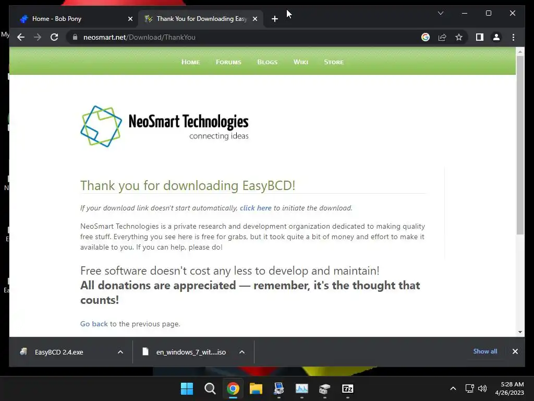The image size is (534, 401).
Task: Click the browser forward arrow
Action: tap(38, 37)
